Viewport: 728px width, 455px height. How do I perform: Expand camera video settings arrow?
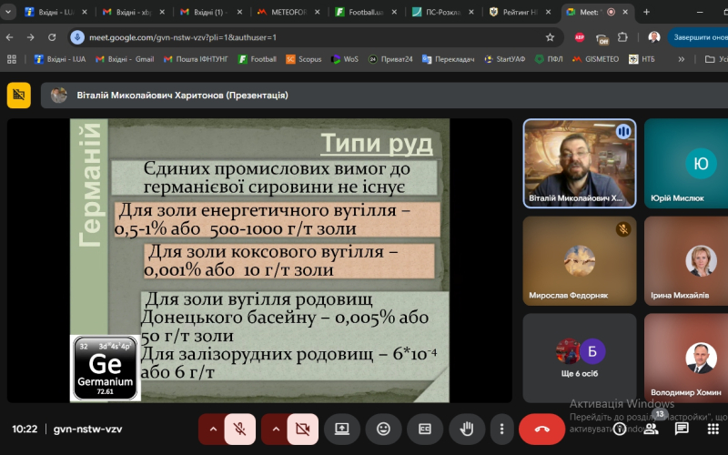(x=276, y=429)
